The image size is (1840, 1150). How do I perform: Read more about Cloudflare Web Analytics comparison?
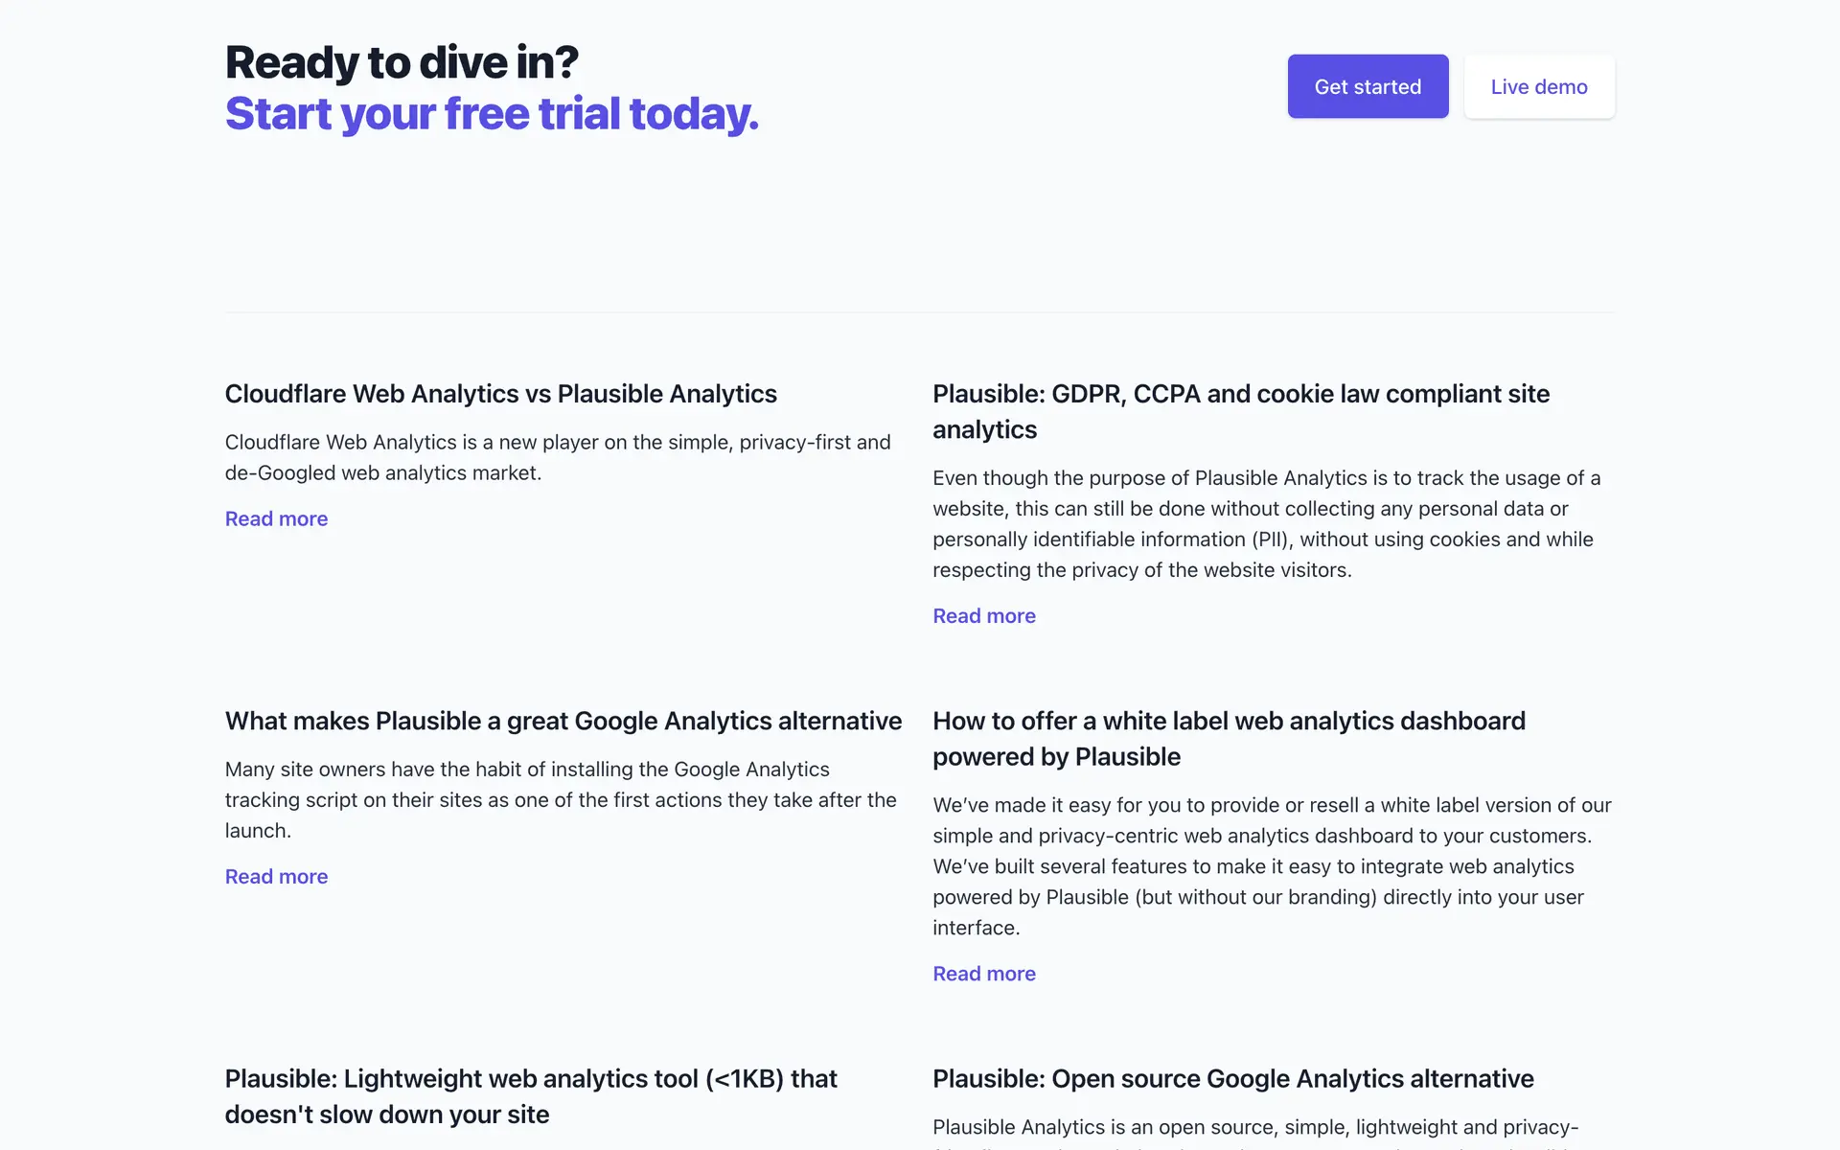[x=276, y=518]
